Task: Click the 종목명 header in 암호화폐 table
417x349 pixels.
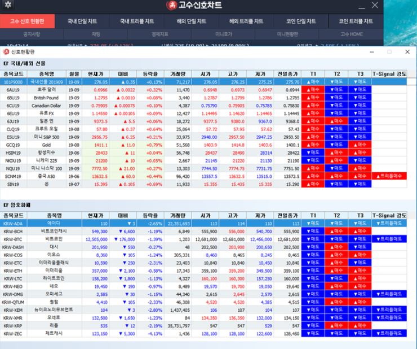Action: [x=55, y=215]
